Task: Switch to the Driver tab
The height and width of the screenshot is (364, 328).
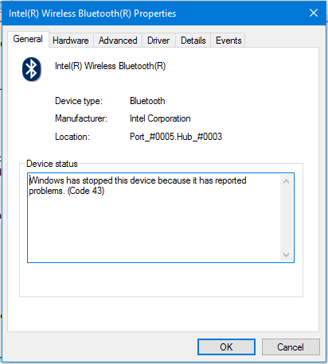Action: [x=158, y=41]
